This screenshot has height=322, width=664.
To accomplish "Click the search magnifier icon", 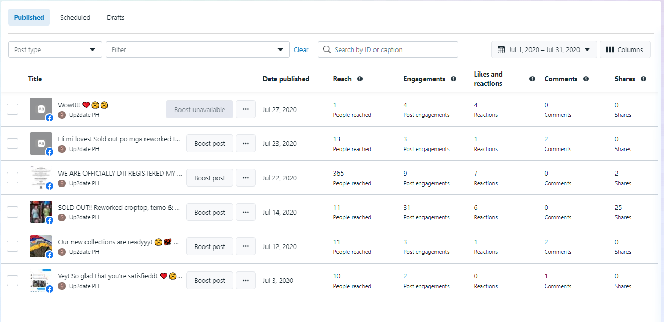I will pyautogui.click(x=327, y=50).
